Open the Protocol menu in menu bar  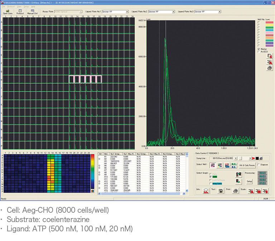pyautogui.click(x=11, y=6)
